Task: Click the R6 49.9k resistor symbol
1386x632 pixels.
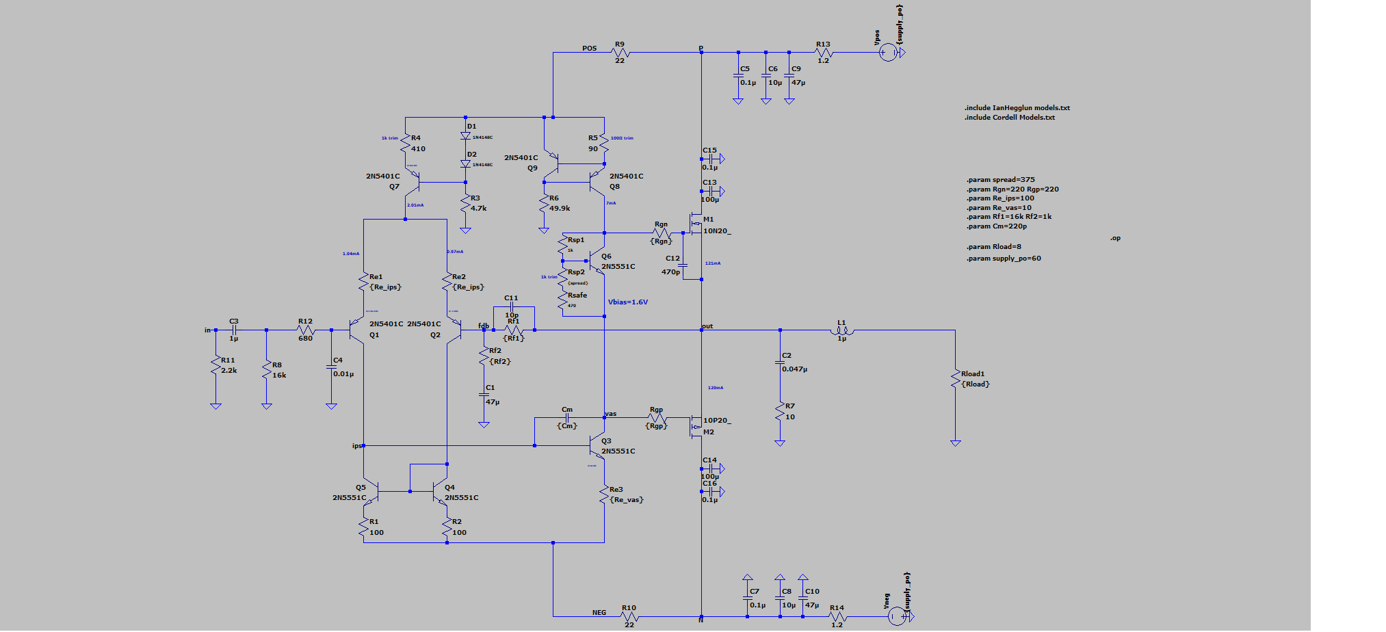Action: 544,204
